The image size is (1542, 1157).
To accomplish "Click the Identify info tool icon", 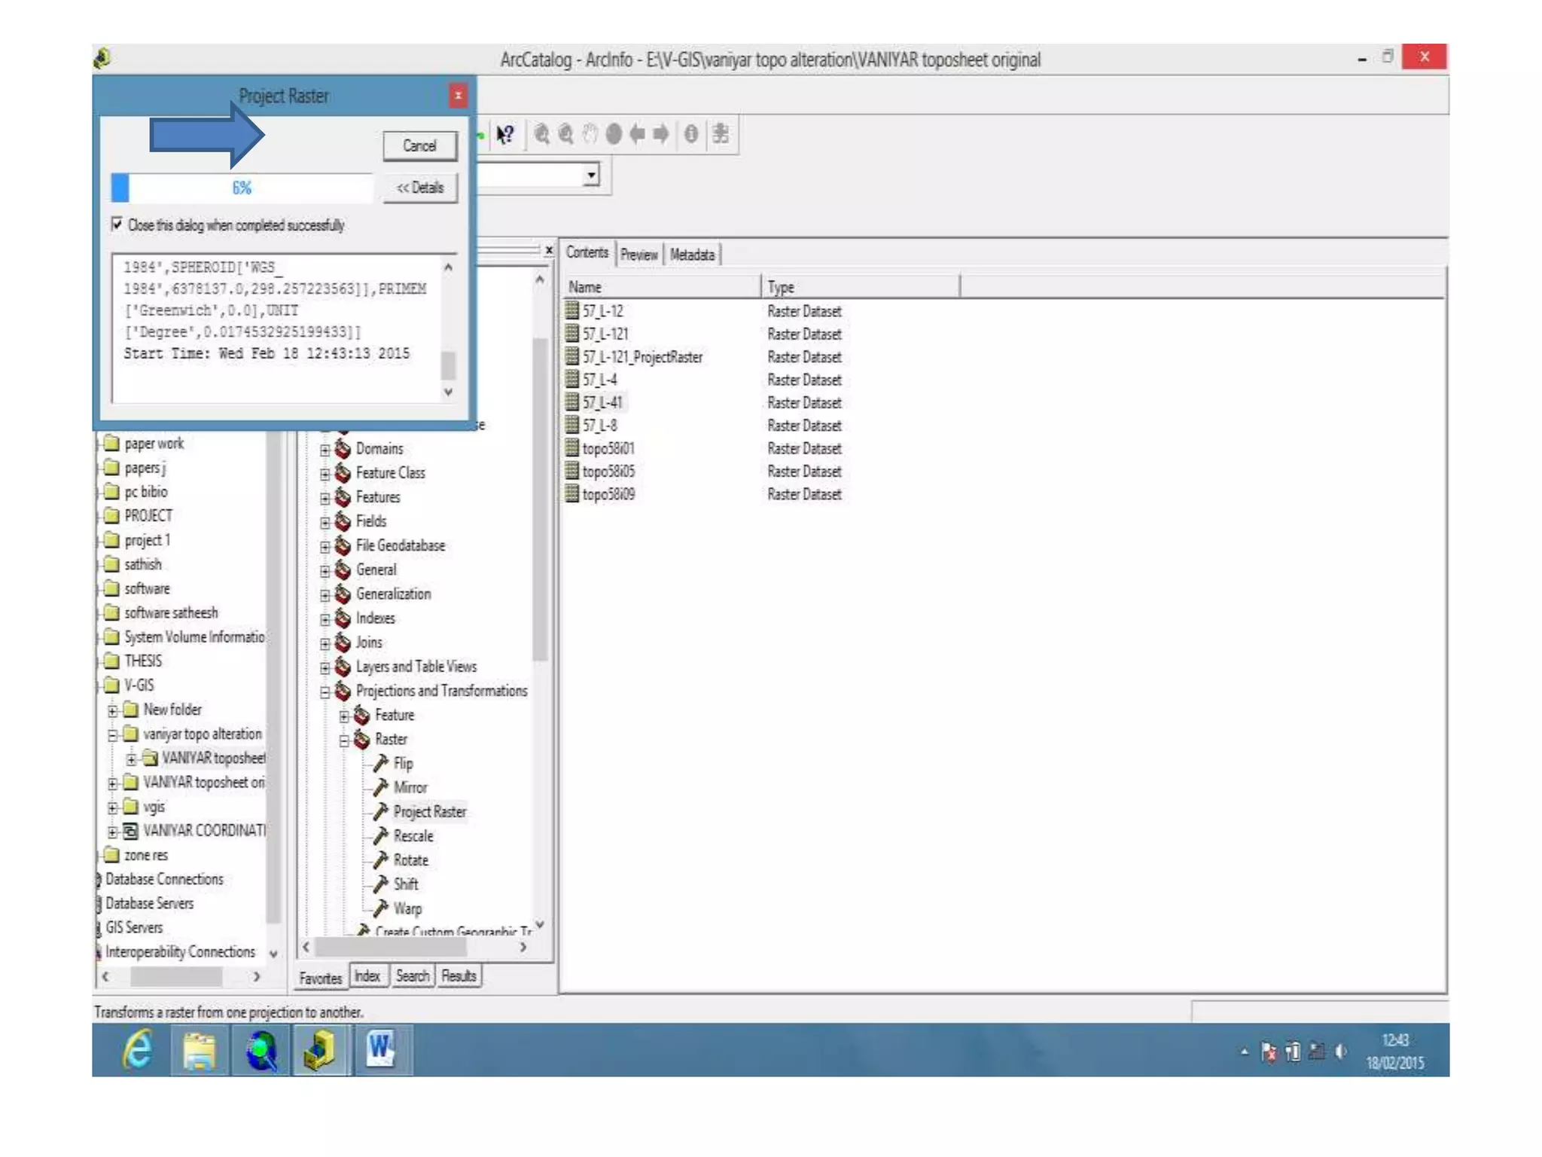I will 690,135.
